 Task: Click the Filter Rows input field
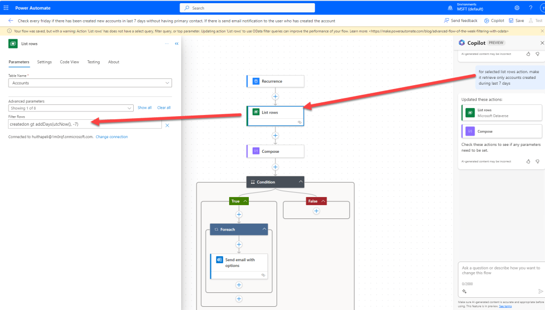(x=80, y=124)
